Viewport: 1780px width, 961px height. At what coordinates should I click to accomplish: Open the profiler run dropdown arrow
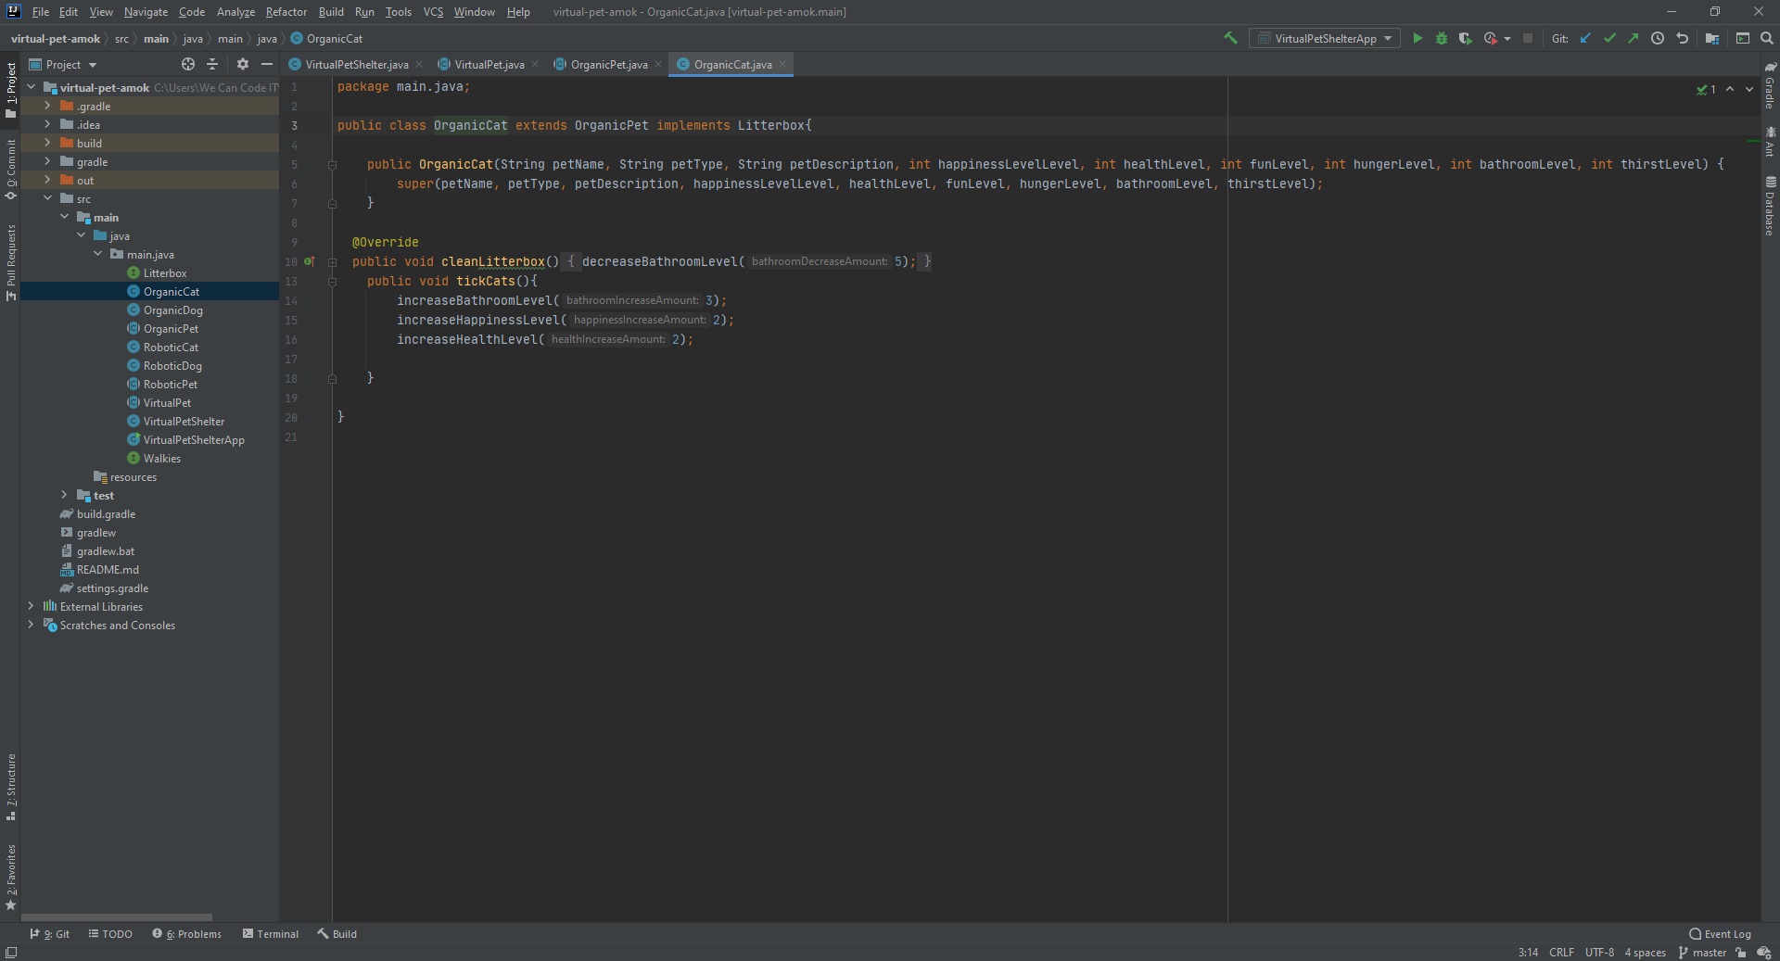(1507, 38)
